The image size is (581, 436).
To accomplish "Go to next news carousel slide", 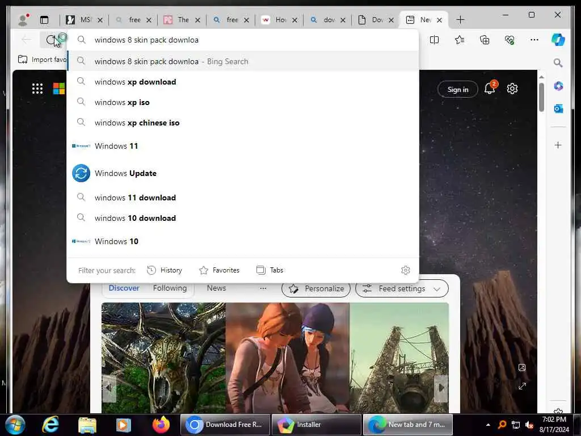I will click(x=441, y=388).
